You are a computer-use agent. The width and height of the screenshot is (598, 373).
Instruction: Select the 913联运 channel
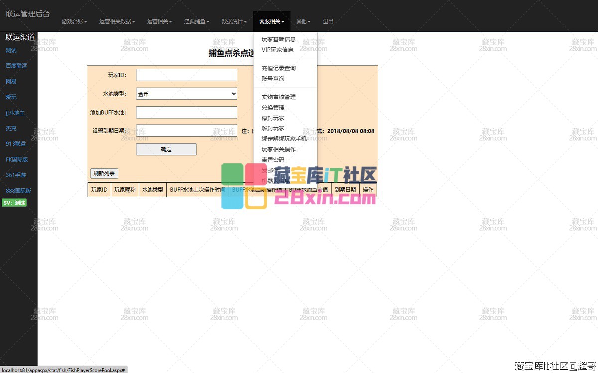tap(16, 144)
